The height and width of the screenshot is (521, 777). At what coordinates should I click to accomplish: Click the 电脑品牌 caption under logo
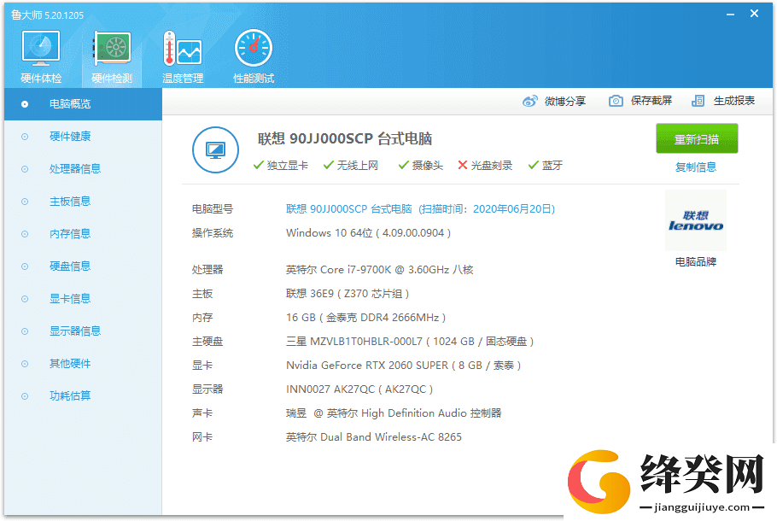point(696,261)
